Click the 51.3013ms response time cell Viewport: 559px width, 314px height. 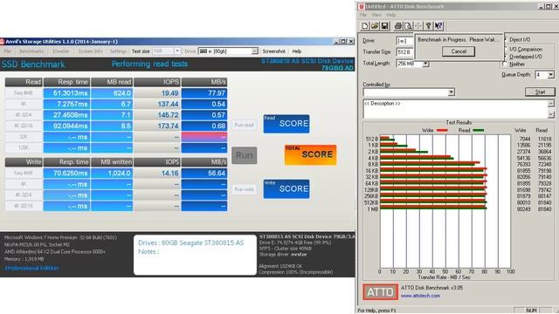[x=66, y=93]
